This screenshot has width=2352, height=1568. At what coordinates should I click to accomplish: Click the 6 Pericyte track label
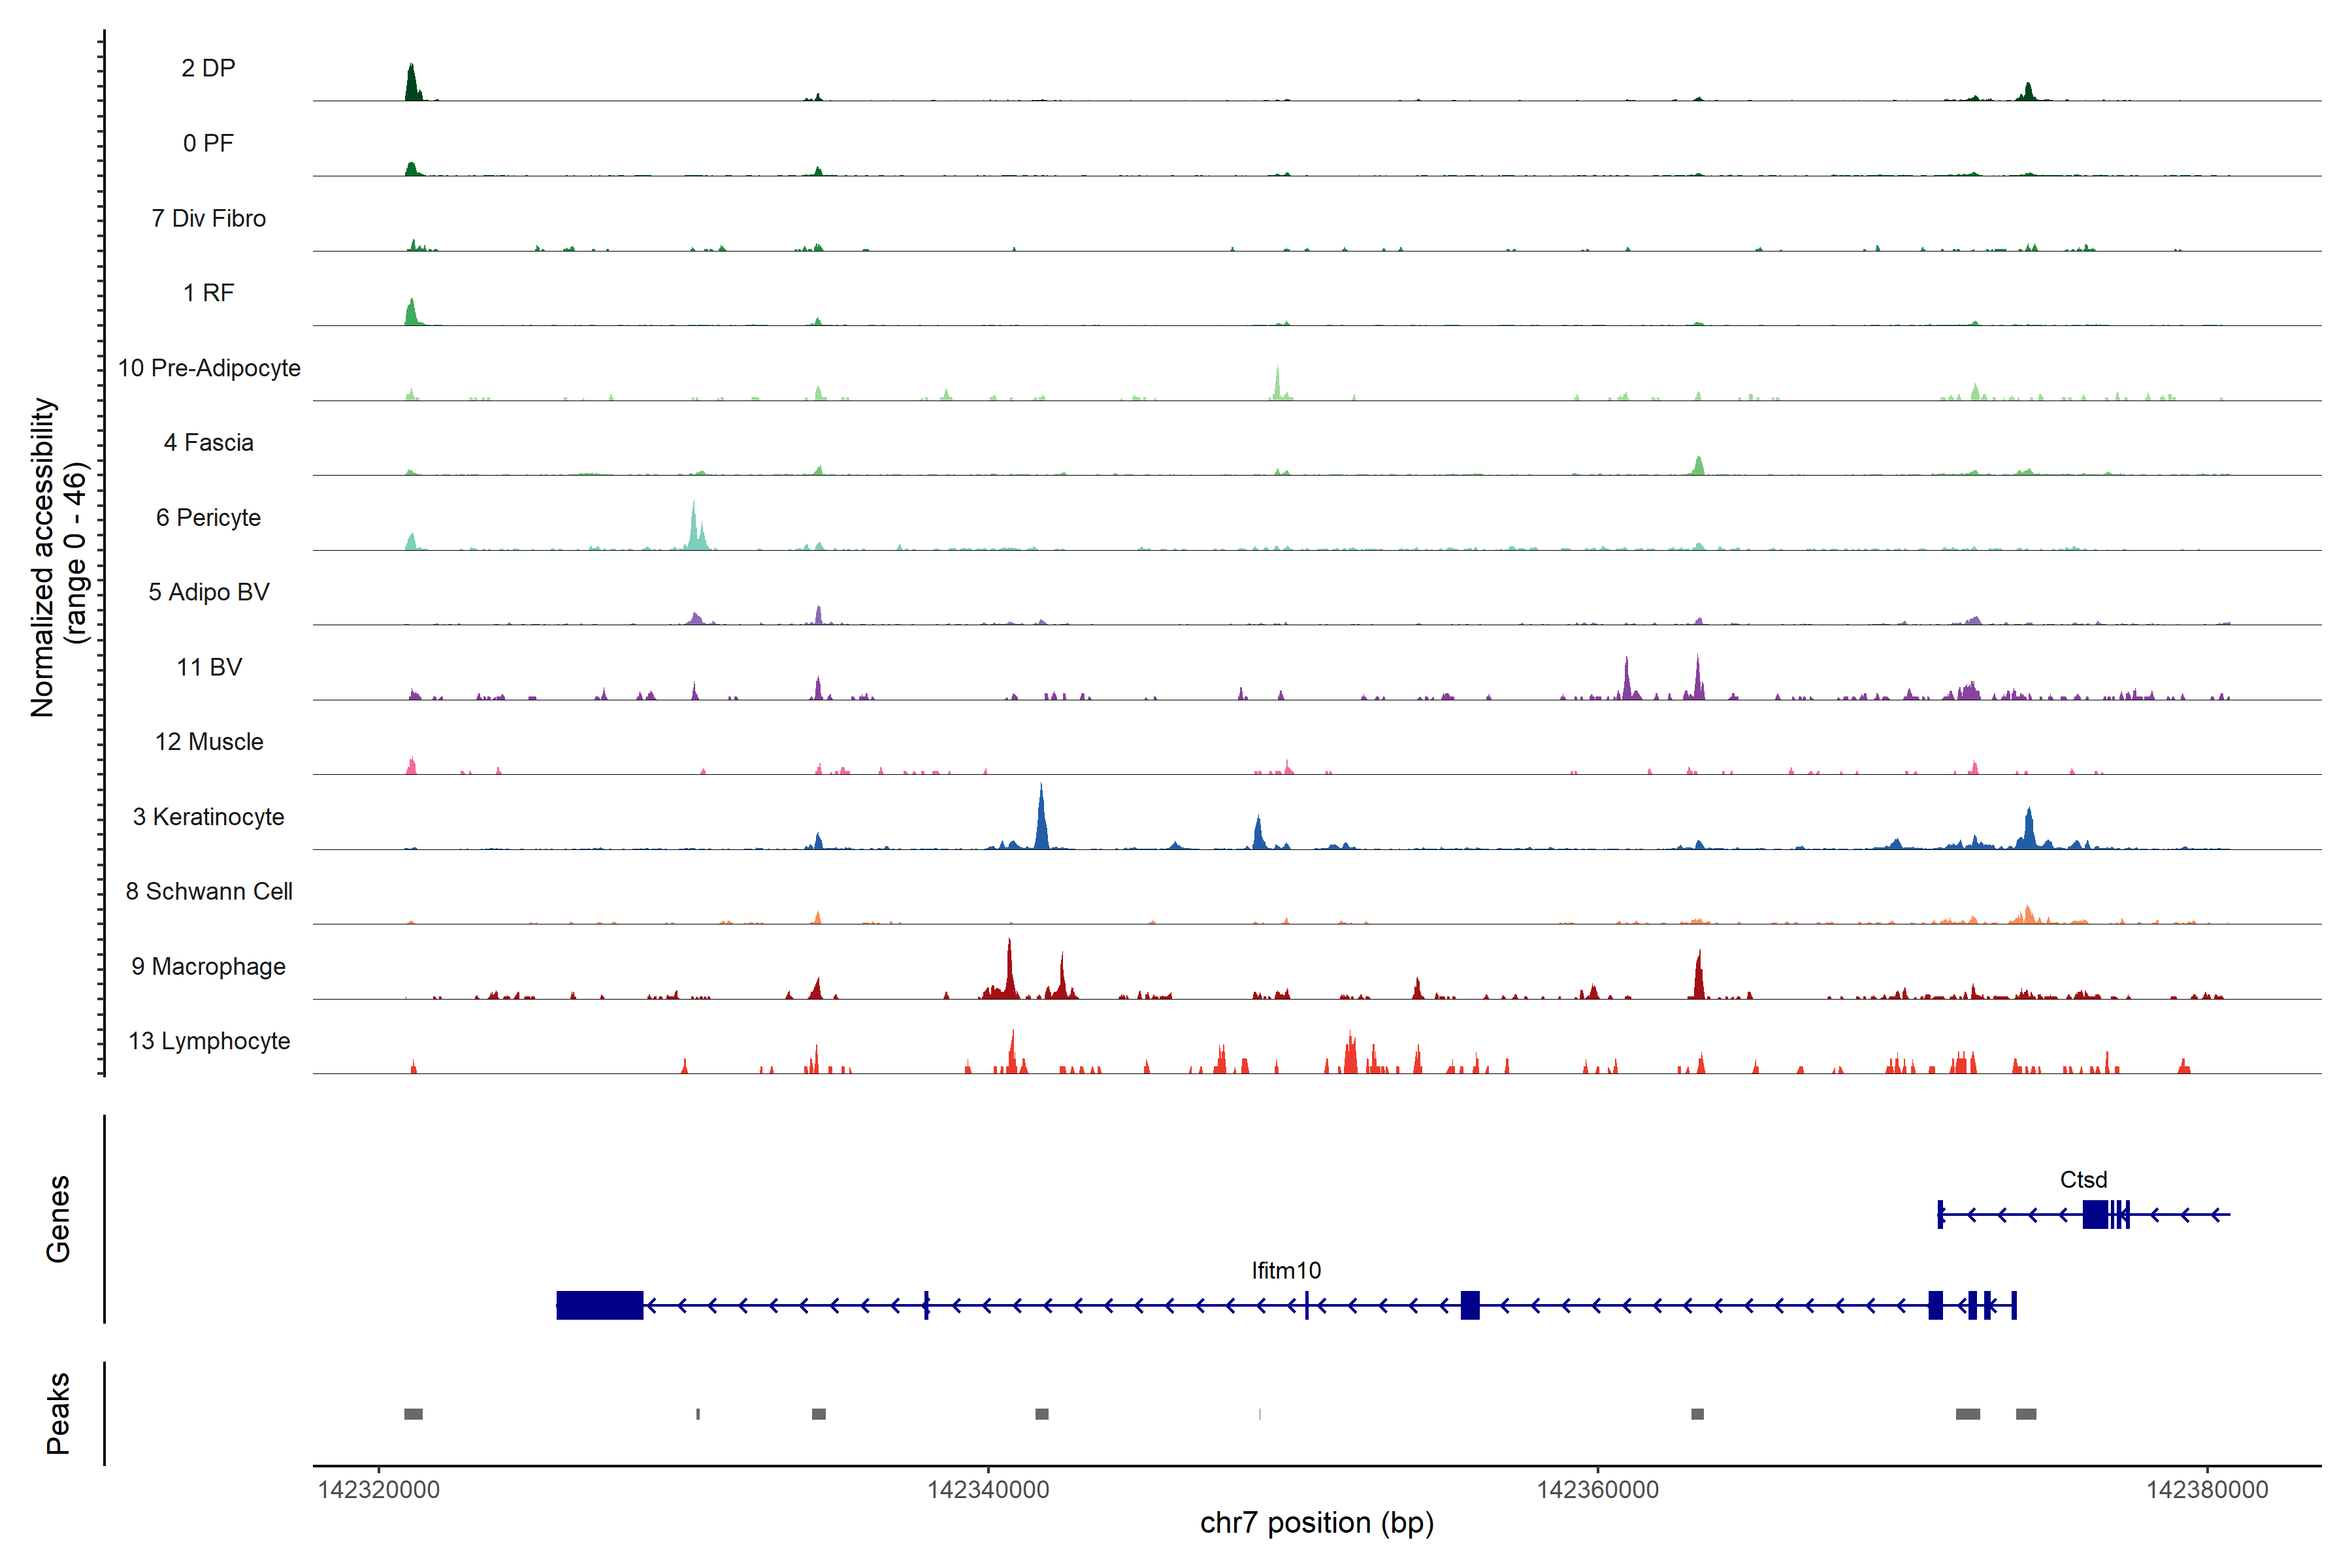pos(208,517)
